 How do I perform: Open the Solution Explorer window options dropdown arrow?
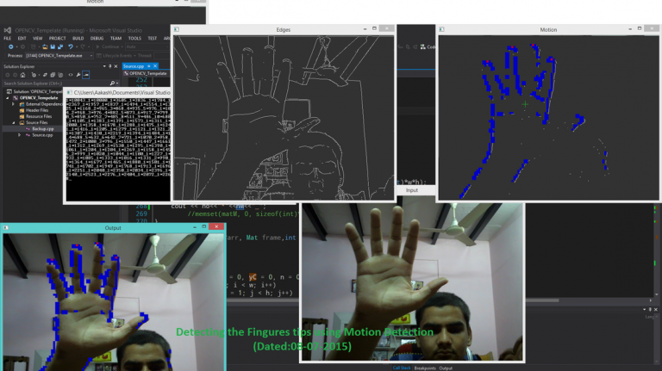pos(104,66)
